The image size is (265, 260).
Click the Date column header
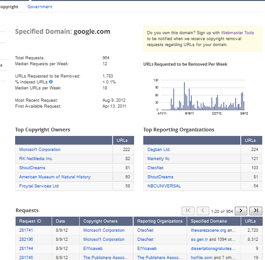[66, 221]
